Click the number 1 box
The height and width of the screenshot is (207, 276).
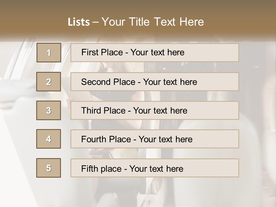pos(49,53)
